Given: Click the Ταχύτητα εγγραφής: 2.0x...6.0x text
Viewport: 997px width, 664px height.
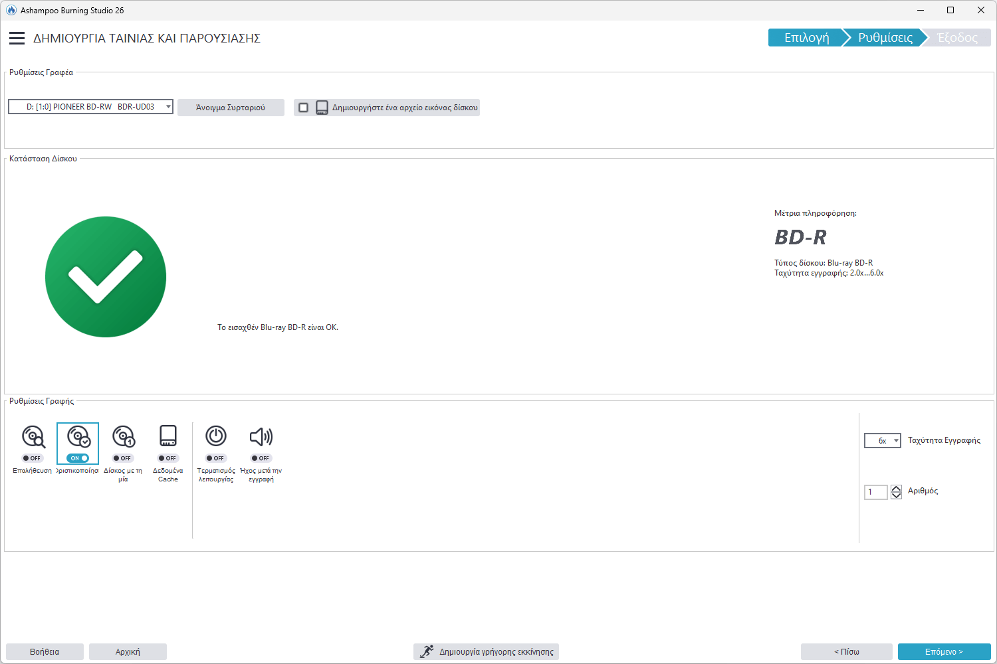Looking at the screenshot, I should pyautogui.click(x=829, y=273).
